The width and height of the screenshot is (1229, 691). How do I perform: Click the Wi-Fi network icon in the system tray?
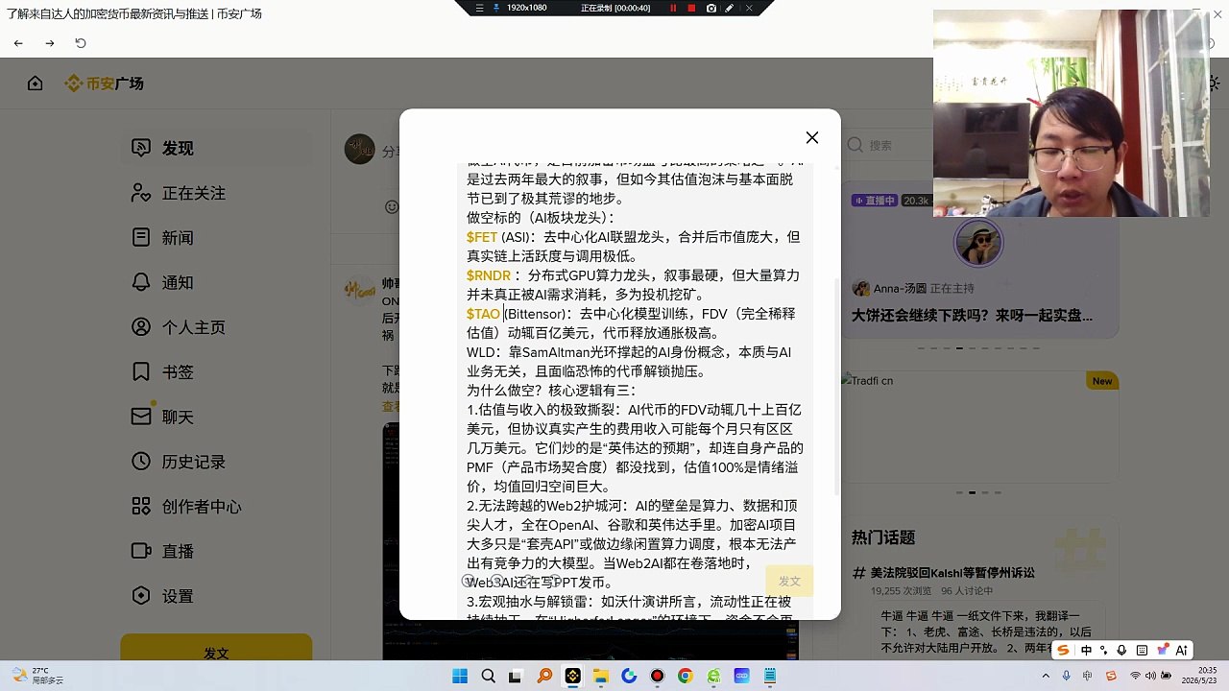pos(1135,677)
